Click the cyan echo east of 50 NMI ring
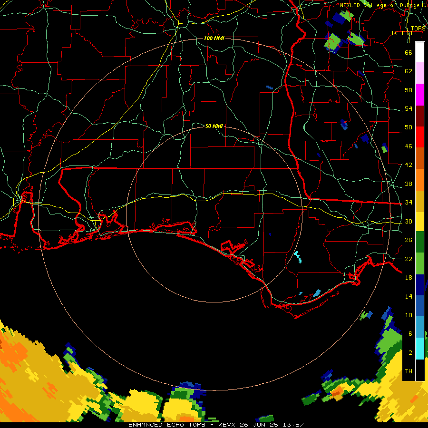 [298, 257]
